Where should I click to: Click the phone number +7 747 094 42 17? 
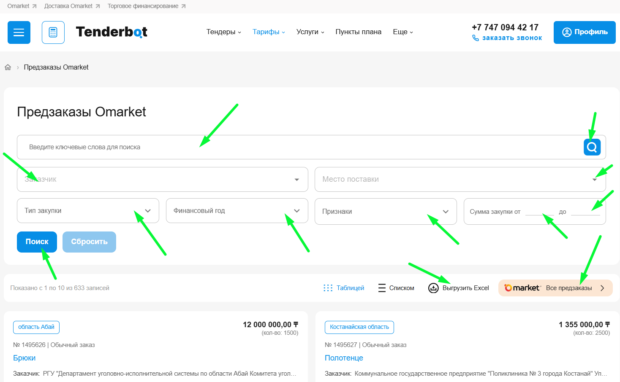coord(505,27)
